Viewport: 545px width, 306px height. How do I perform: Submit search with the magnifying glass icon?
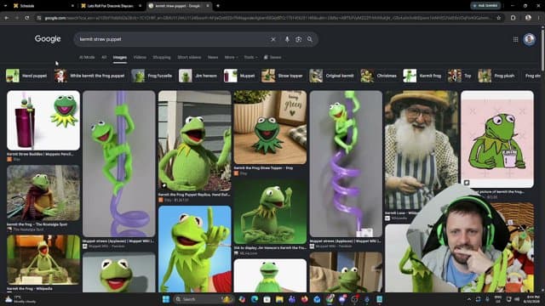[x=310, y=39]
